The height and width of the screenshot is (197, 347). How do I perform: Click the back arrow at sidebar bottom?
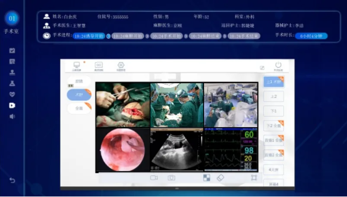pyautogui.click(x=12, y=180)
